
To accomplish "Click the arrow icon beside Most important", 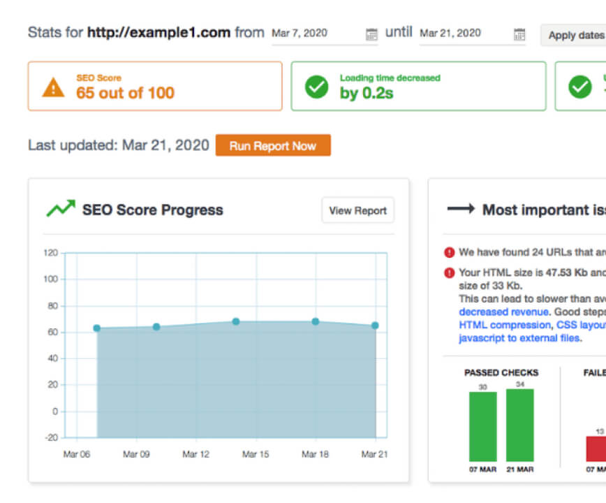I will click(461, 209).
